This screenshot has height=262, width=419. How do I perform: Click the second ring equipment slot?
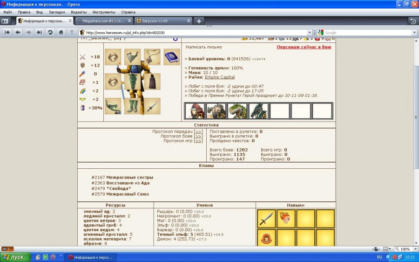point(113,82)
